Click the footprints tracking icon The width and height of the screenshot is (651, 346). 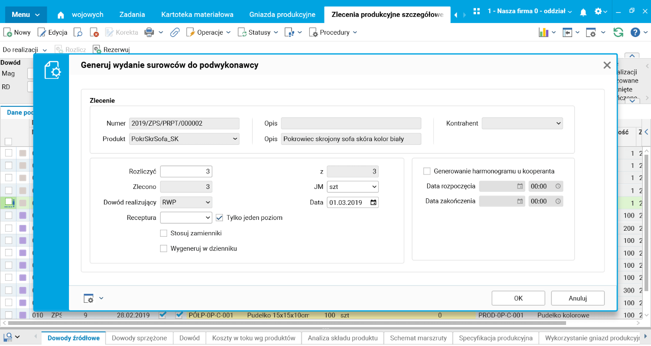pyautogui.click(x=290, y=32)
